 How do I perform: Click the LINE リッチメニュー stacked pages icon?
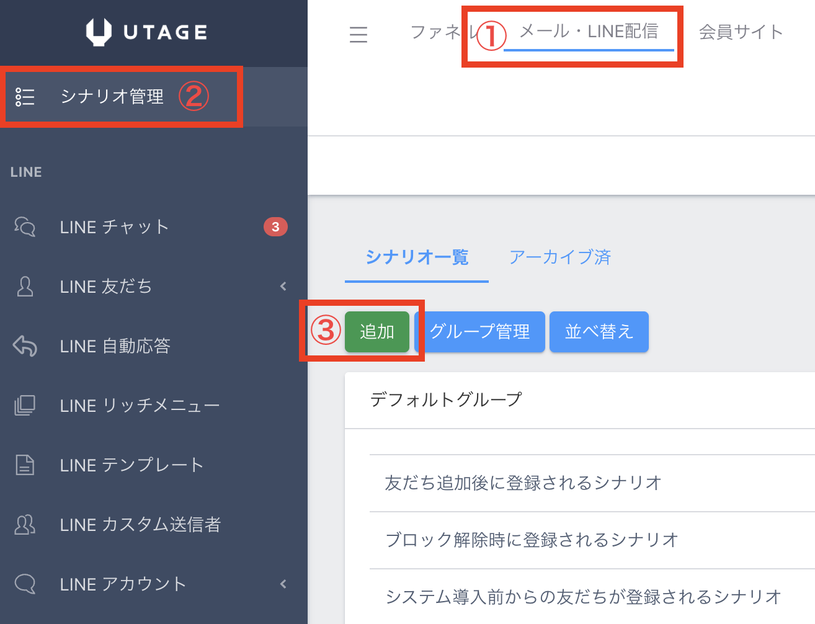point(25,405)
